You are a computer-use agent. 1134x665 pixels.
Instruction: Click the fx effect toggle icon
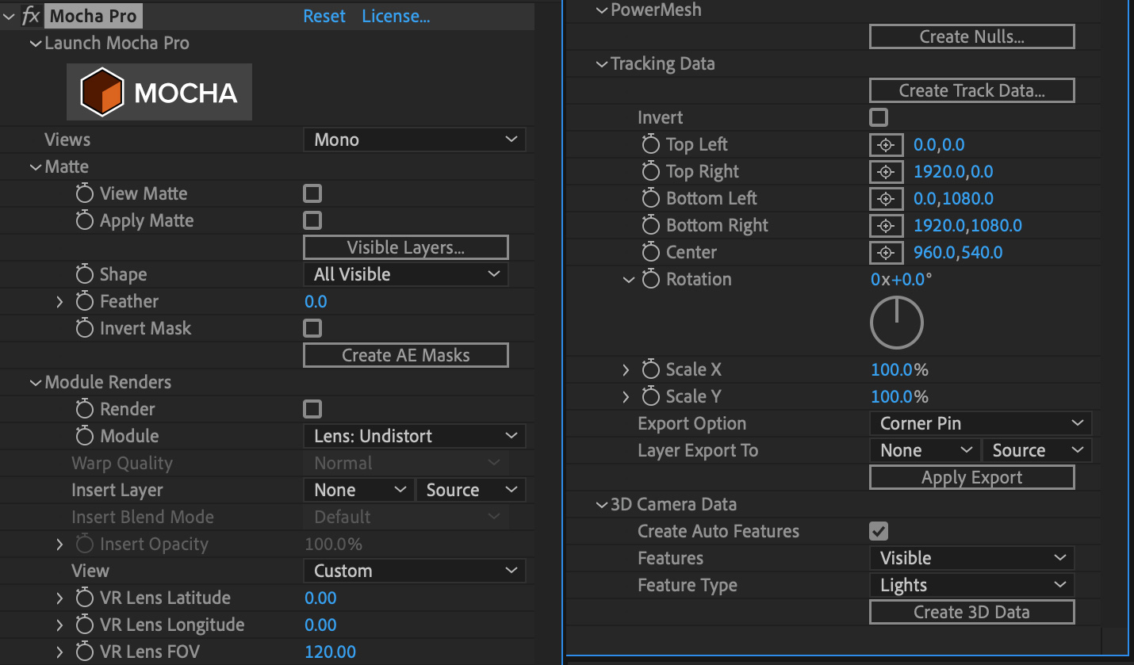coord(31,16)
